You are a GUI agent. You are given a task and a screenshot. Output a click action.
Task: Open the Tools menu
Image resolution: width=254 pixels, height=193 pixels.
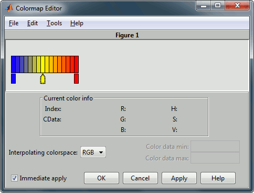(54, 23)
